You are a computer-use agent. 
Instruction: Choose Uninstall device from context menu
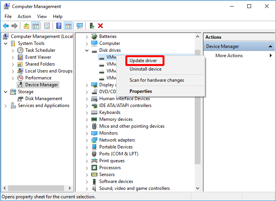click(x=145, y=69)
